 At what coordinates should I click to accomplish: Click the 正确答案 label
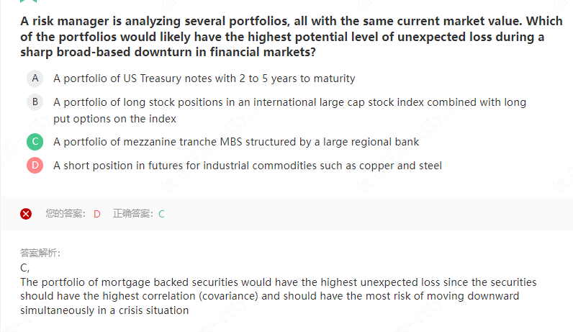[134, 214]
